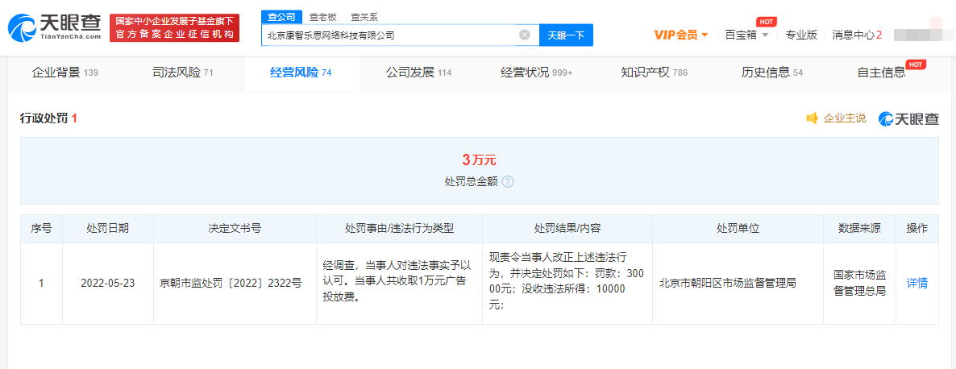Open the 司法风险 tab
956x369 pixels.
click(x=182, y=73)
